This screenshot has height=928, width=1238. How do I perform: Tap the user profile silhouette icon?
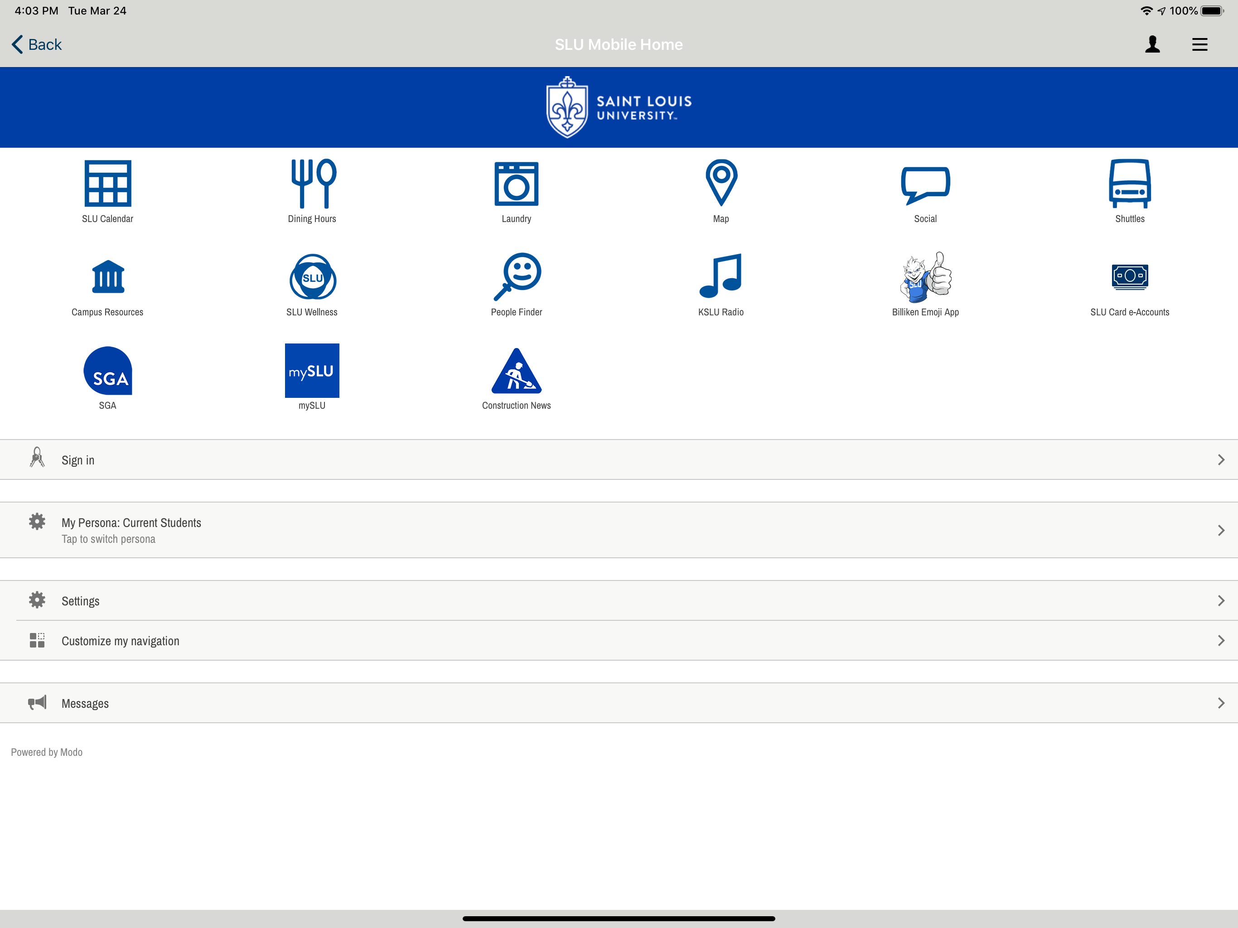(1152, 44)
